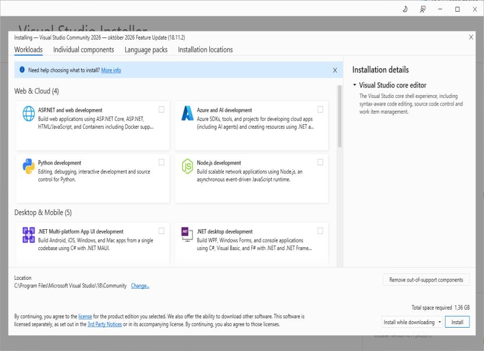Click the .NET Multi-platform App UI icon
Screen dimensions: 484x351
(29, 235)
